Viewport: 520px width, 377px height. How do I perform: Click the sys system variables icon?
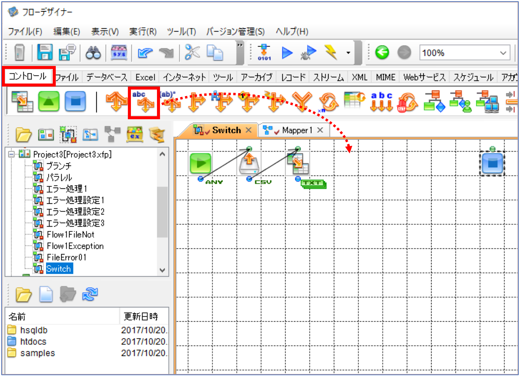119,53
